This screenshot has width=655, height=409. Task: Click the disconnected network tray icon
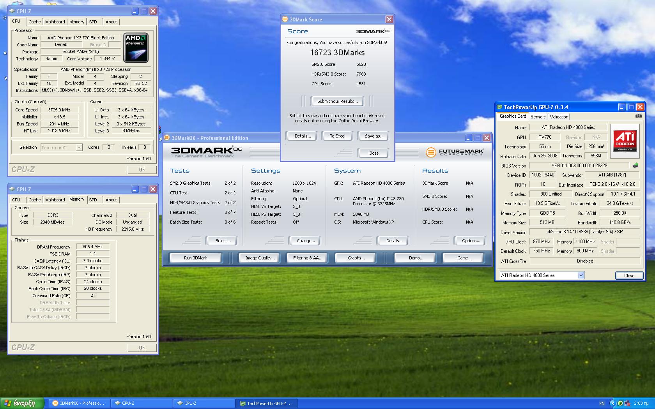[x=627, y=403]
